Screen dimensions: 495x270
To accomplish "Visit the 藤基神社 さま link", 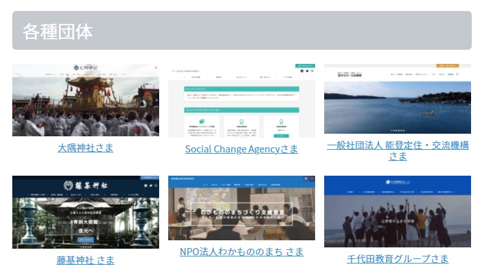I will tap(85, 260).
